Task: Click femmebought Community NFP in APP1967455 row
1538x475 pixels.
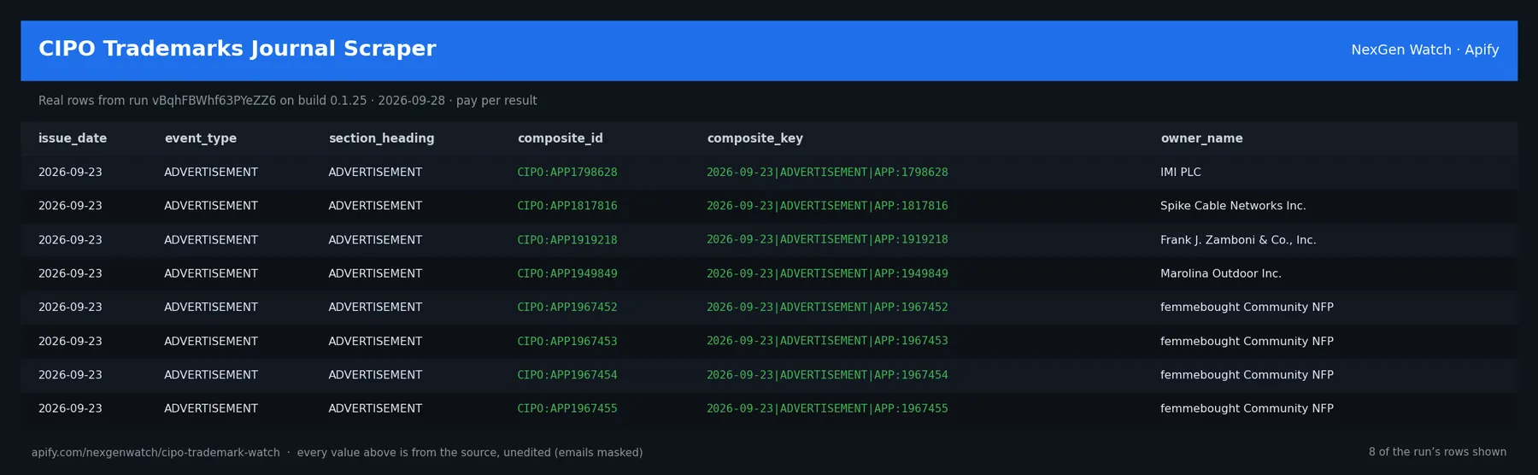Action: coord(1247,408)
